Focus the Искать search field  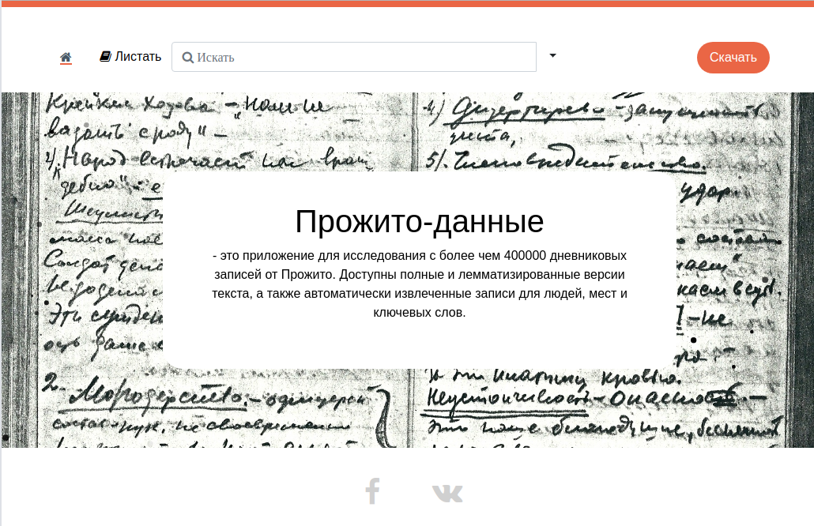coord(354,57)
